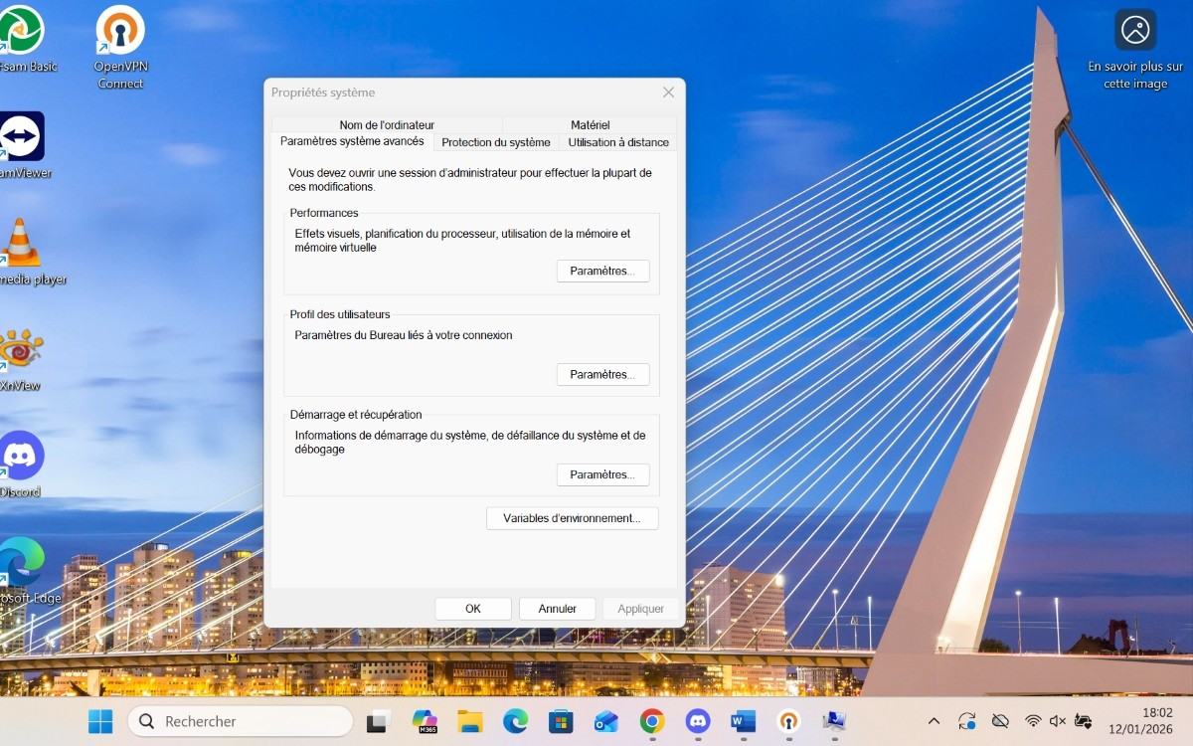This screenshot has height=746, width=1193.
Task: Switch to Word in the taskbar
Action: [743, 721]
